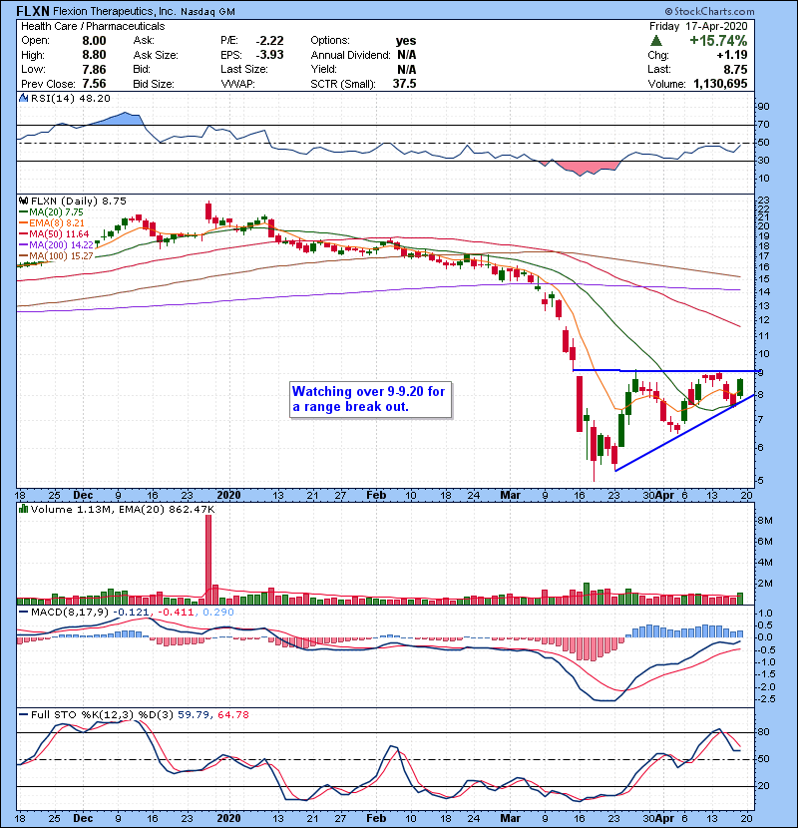Image resolution: width=798 pixels, height=828 pixels.
Task: Click the Options yes value
Action: pyautogui.click(x=406, y=41)
